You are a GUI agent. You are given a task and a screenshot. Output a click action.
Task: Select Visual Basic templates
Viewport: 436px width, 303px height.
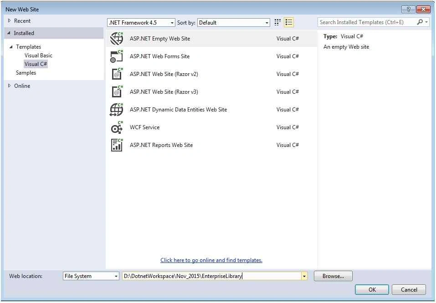coord(38,55)
